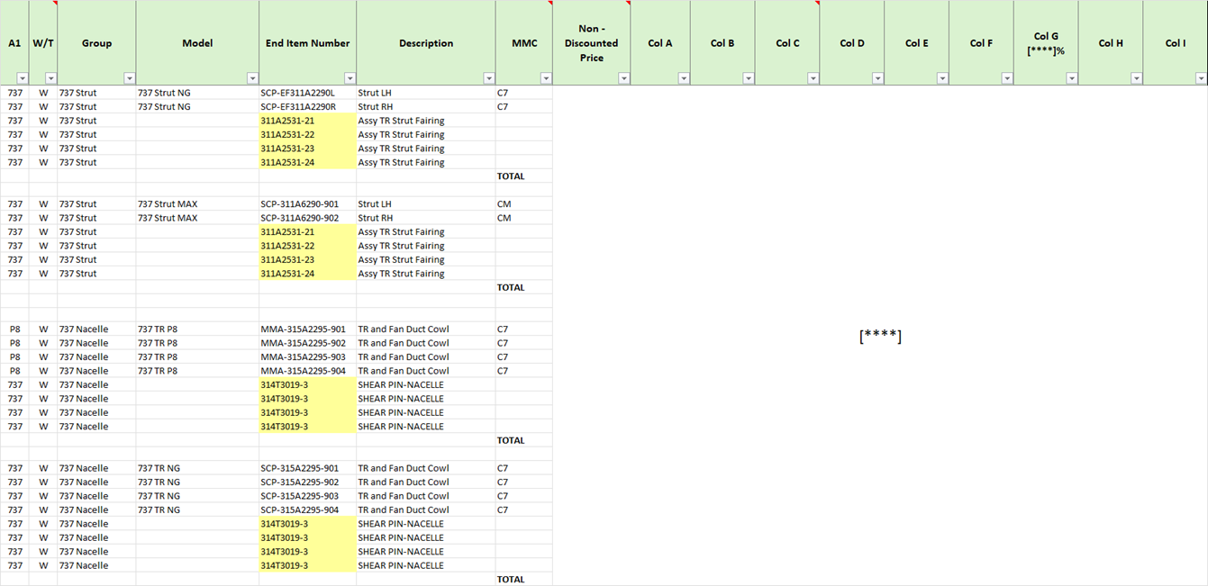This screenshot has height=586, width=1208.
Task: Open the Col G filter dropdown
Action: point(1071,78)
